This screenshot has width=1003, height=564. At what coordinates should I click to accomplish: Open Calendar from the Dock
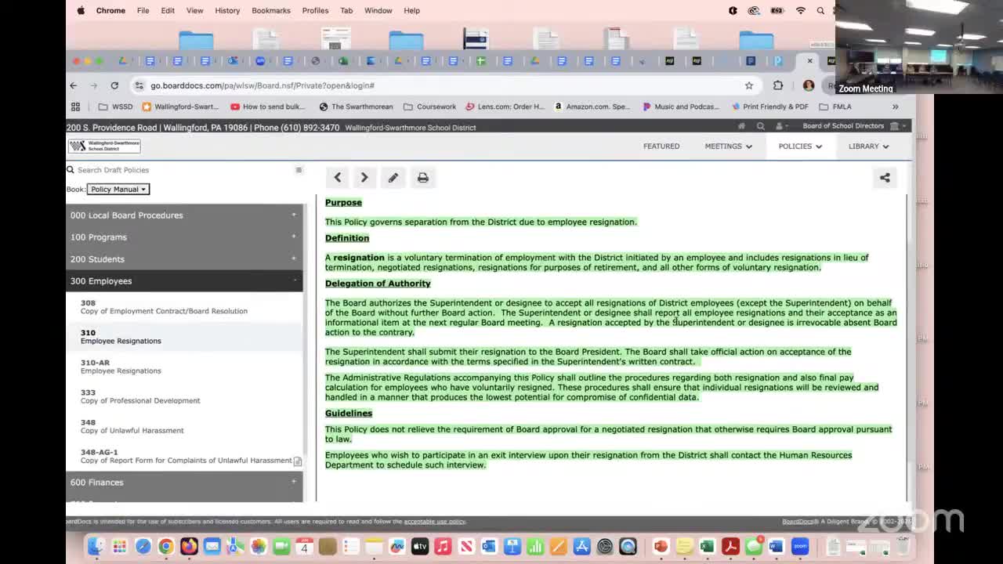(304, 546)
